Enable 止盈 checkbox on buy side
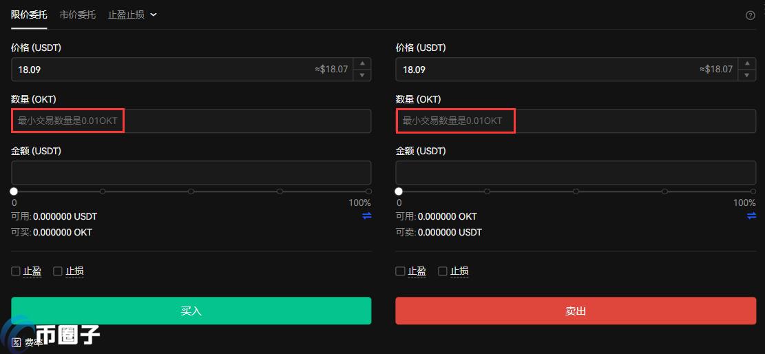The image size is (765, 354). click(x=16, y=271)
